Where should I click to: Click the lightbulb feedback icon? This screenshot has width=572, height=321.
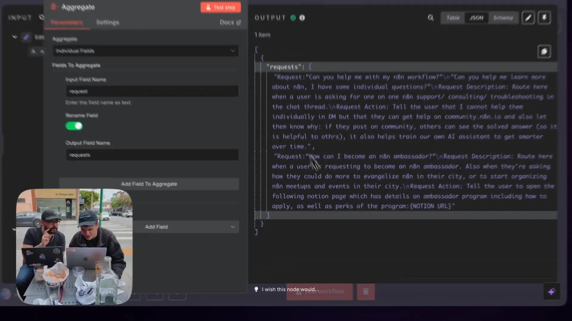256,289
